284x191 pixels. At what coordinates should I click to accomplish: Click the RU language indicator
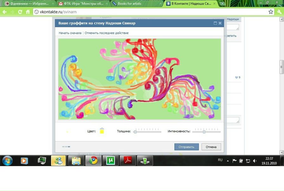(220, 160)
